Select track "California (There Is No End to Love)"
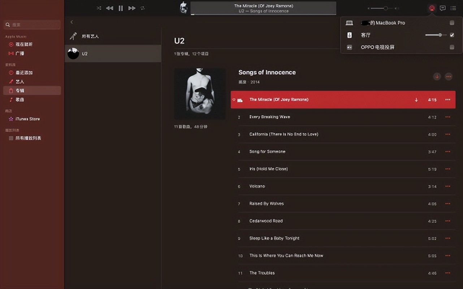The height and width of the screenshot is (289, 463). [343, 134]
